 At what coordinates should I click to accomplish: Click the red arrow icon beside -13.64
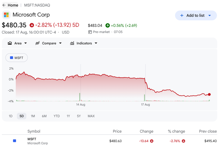(x=152, y=141)
